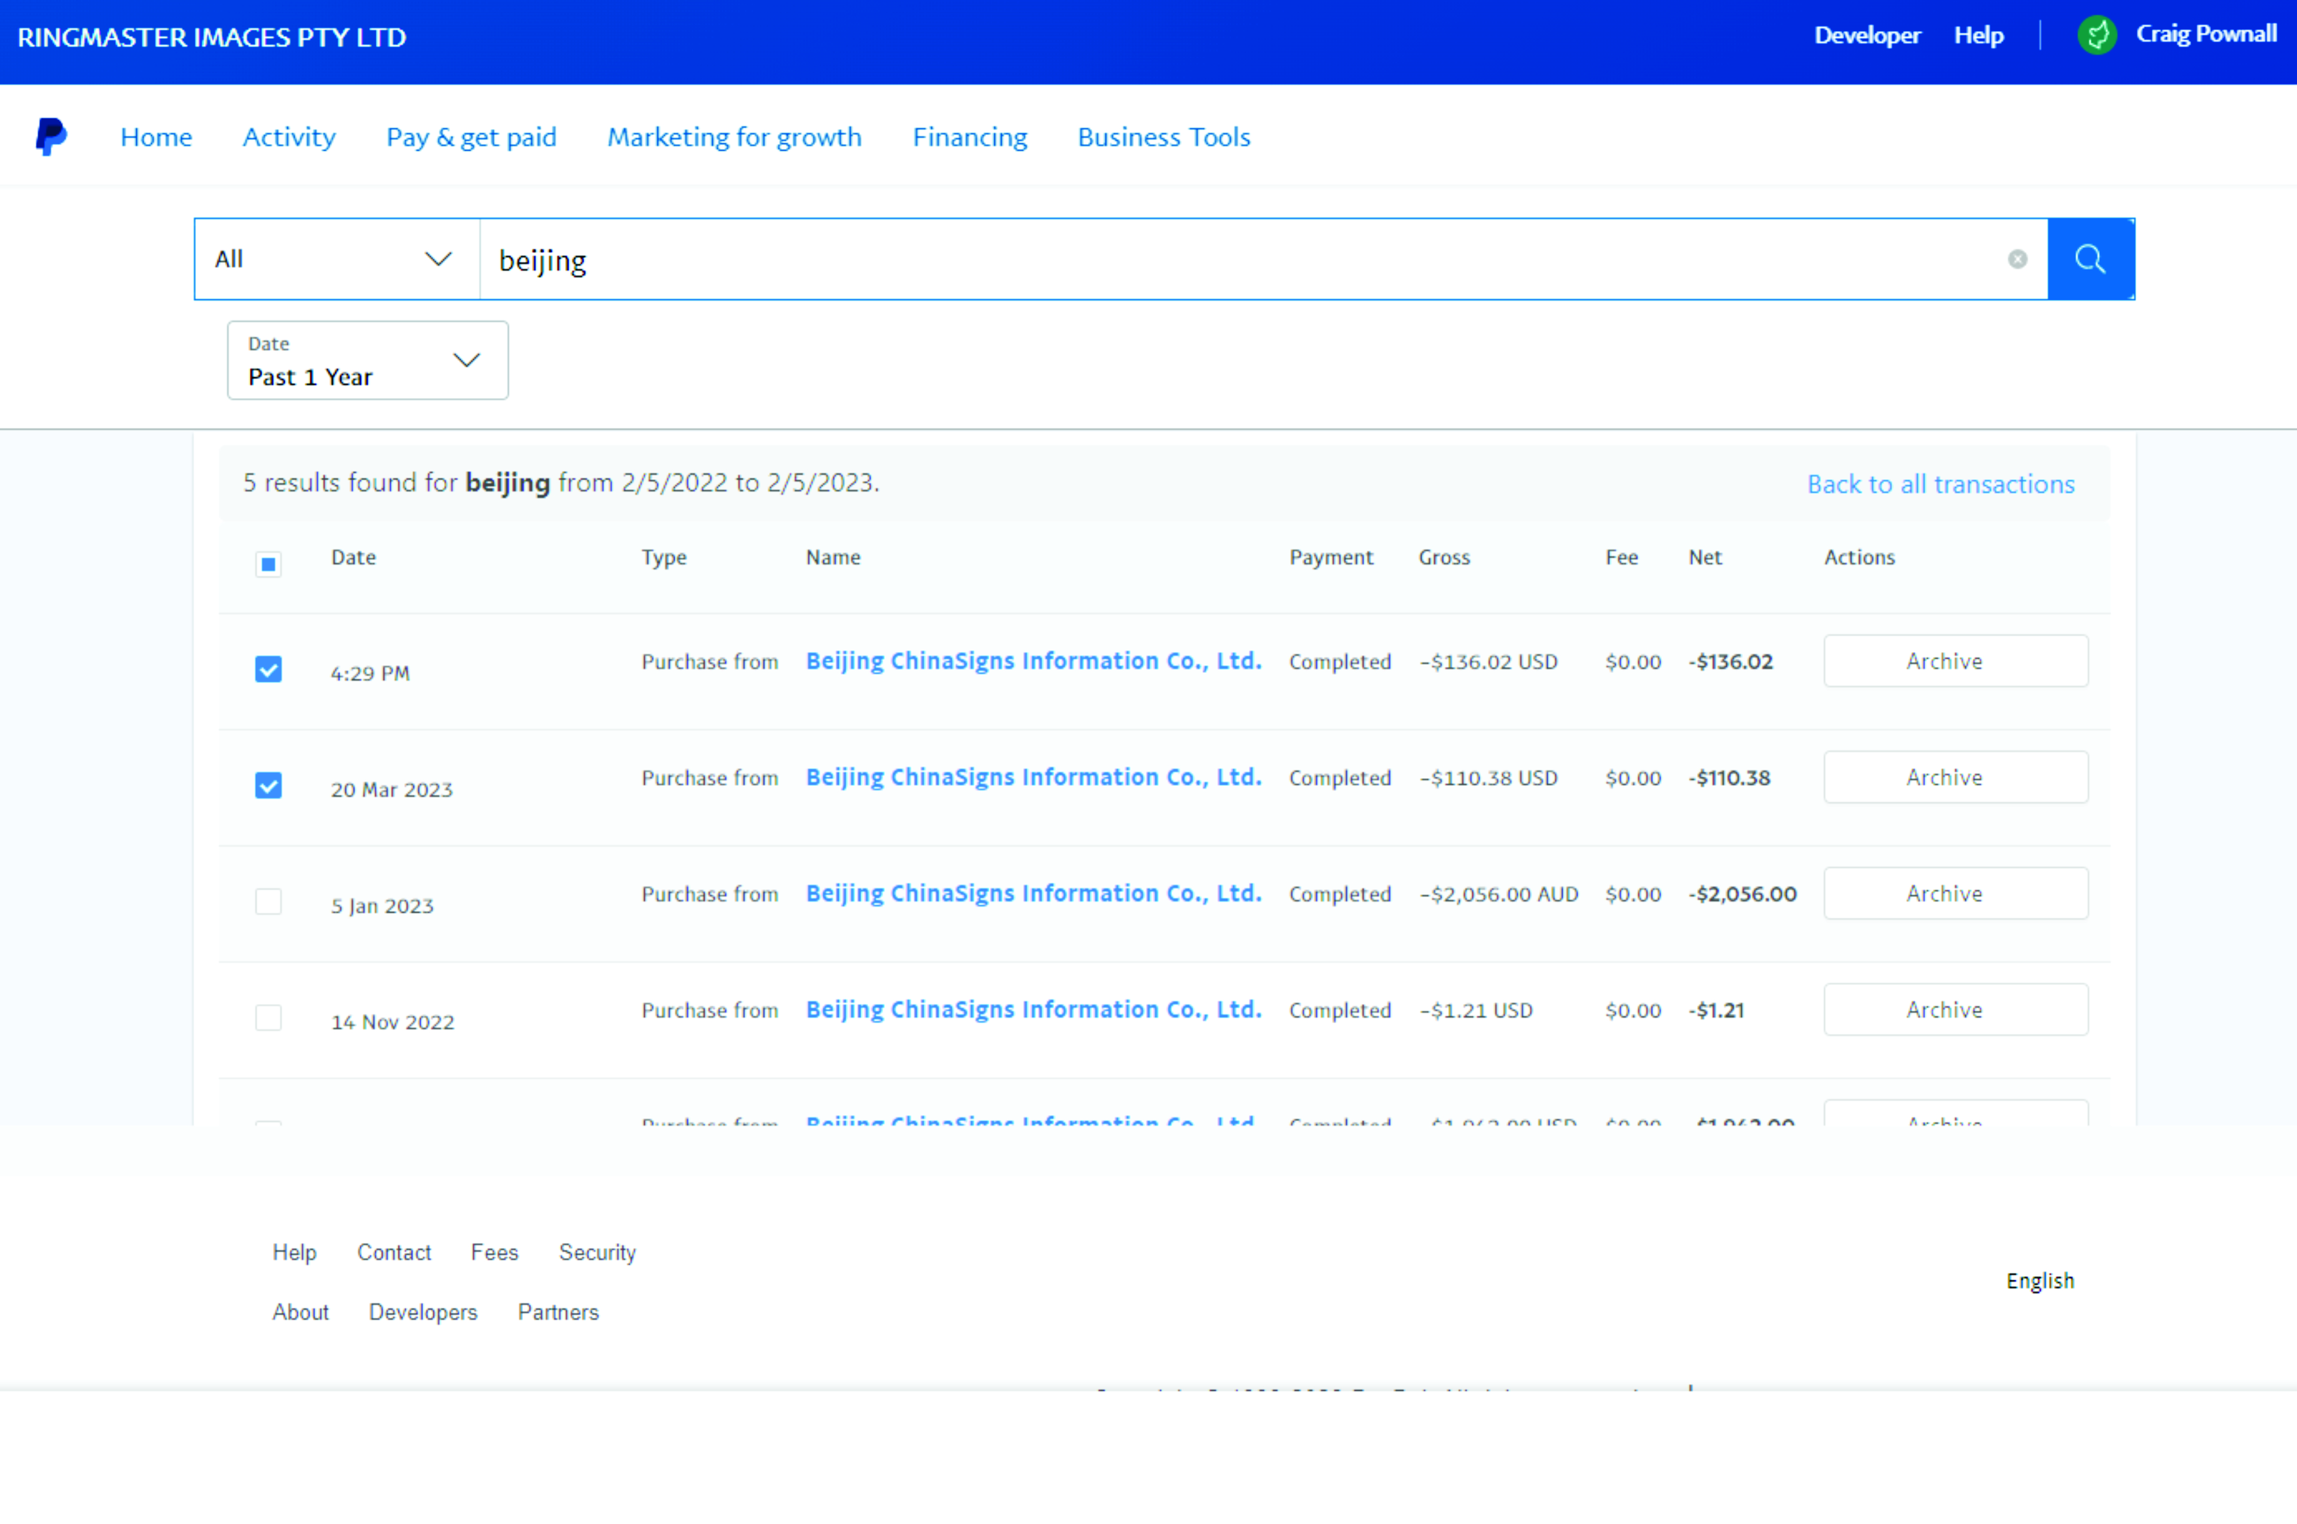The height and width of the screenshot is (1524, 2297).
Task: Open the Fees footer link
Action: pos(495,1253)
